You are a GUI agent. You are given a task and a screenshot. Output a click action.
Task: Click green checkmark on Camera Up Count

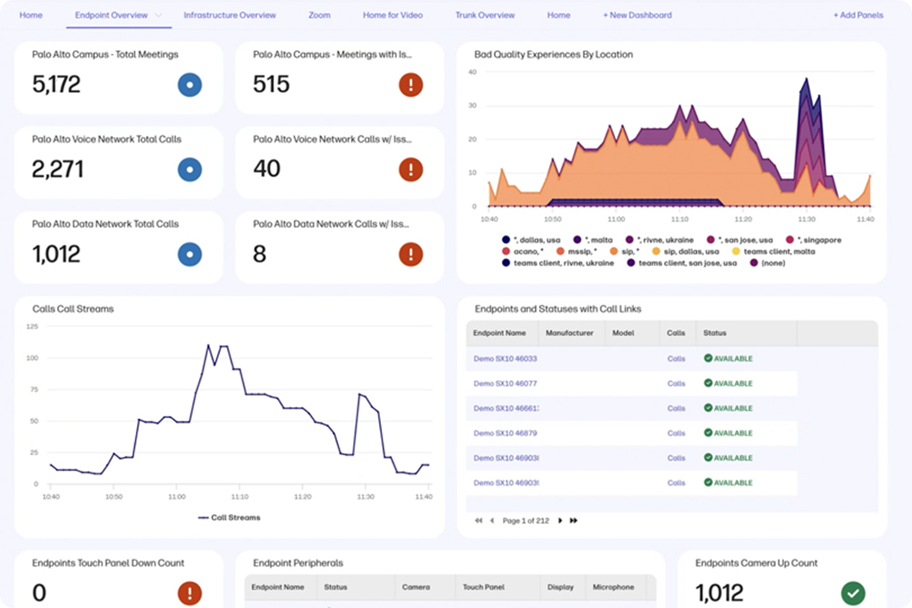click(853, 593)
